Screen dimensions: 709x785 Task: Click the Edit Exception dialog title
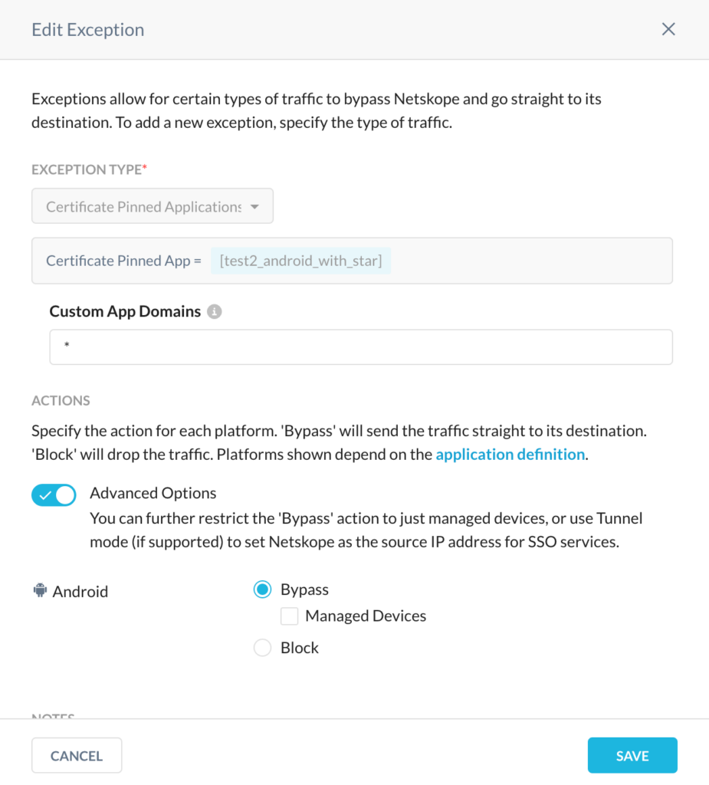[87, 29]
